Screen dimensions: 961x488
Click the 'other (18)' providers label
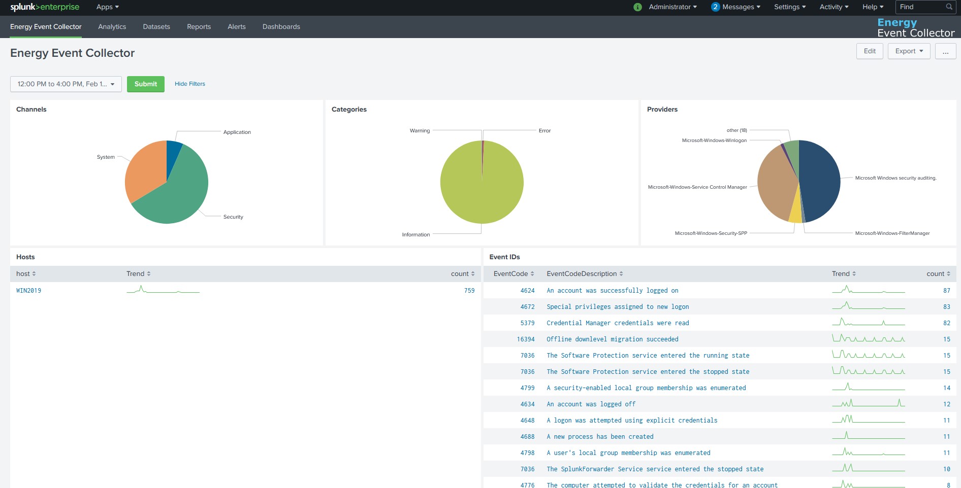736,130
